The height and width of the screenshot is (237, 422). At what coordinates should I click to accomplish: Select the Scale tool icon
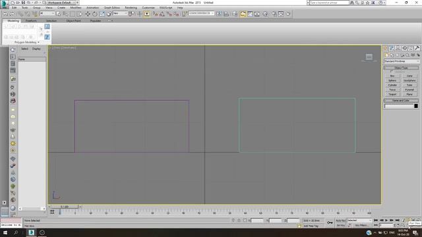pyautogui.click(x=102, y=14)
